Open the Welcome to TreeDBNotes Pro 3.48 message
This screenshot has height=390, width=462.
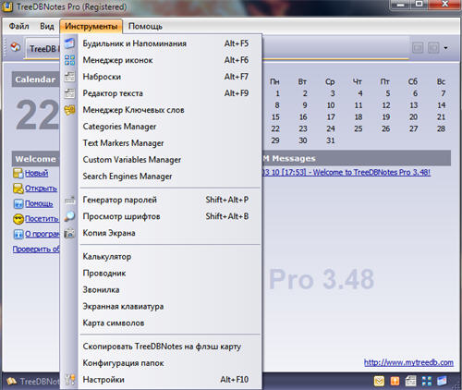(x=346, y=172)
